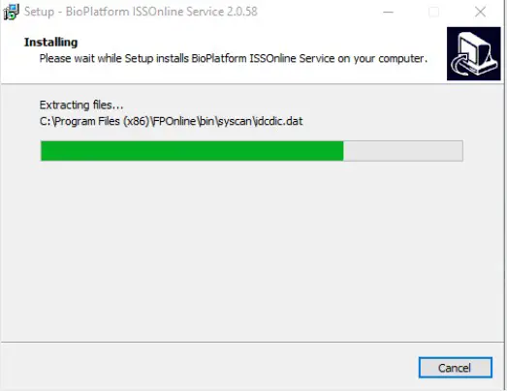Screen dimensions: 507x391
Task: Click the "Extracting files..." status label
Action: (81, 105)
